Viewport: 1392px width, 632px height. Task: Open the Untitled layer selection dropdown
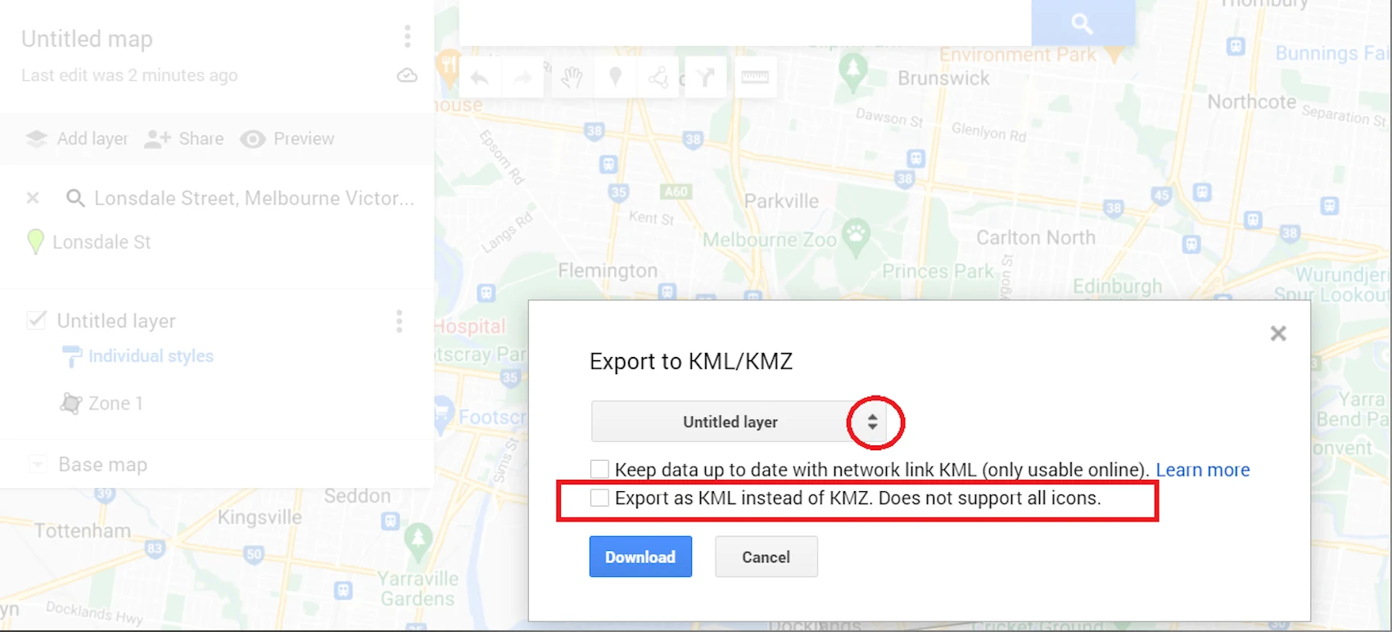(x=739, y=422)
